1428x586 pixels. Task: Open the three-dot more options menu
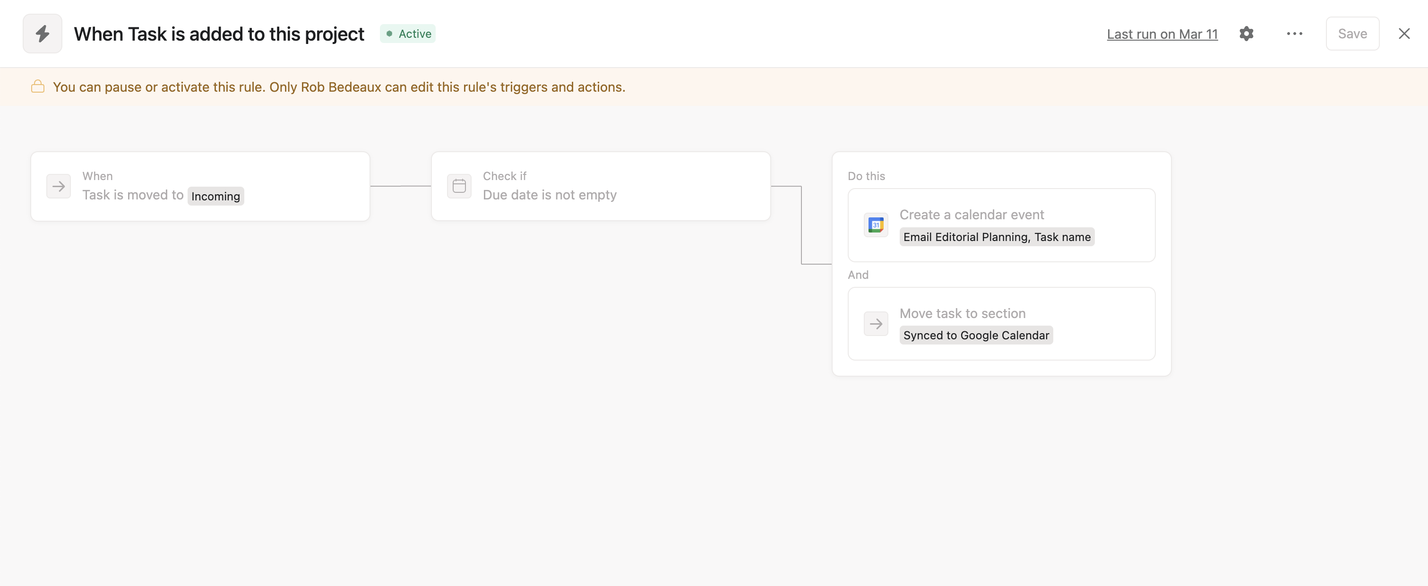1294,34
